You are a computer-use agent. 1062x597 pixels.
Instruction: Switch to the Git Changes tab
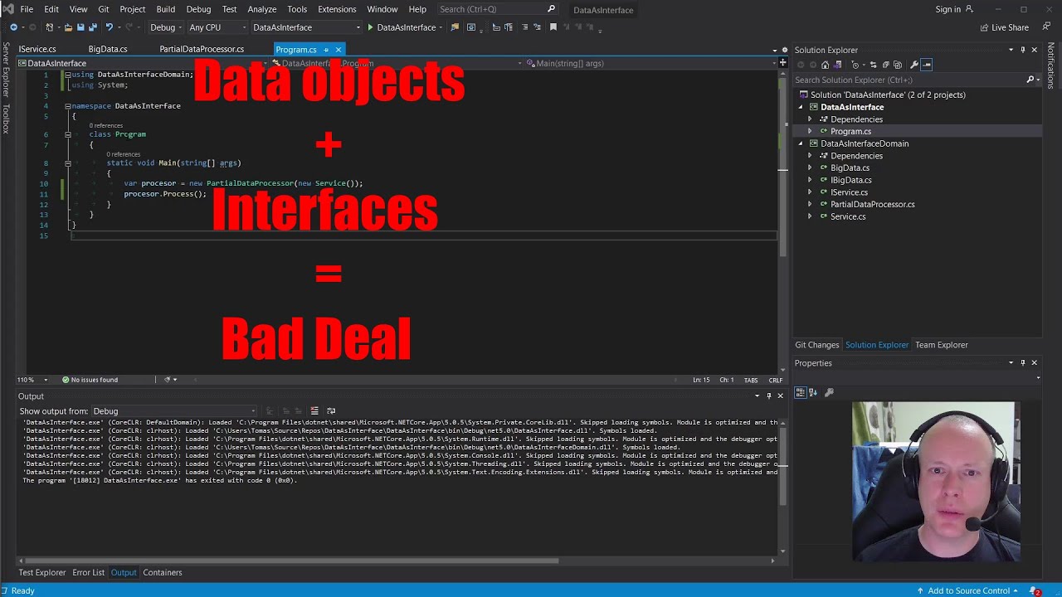pyautogui.click(x=817, y=345)
